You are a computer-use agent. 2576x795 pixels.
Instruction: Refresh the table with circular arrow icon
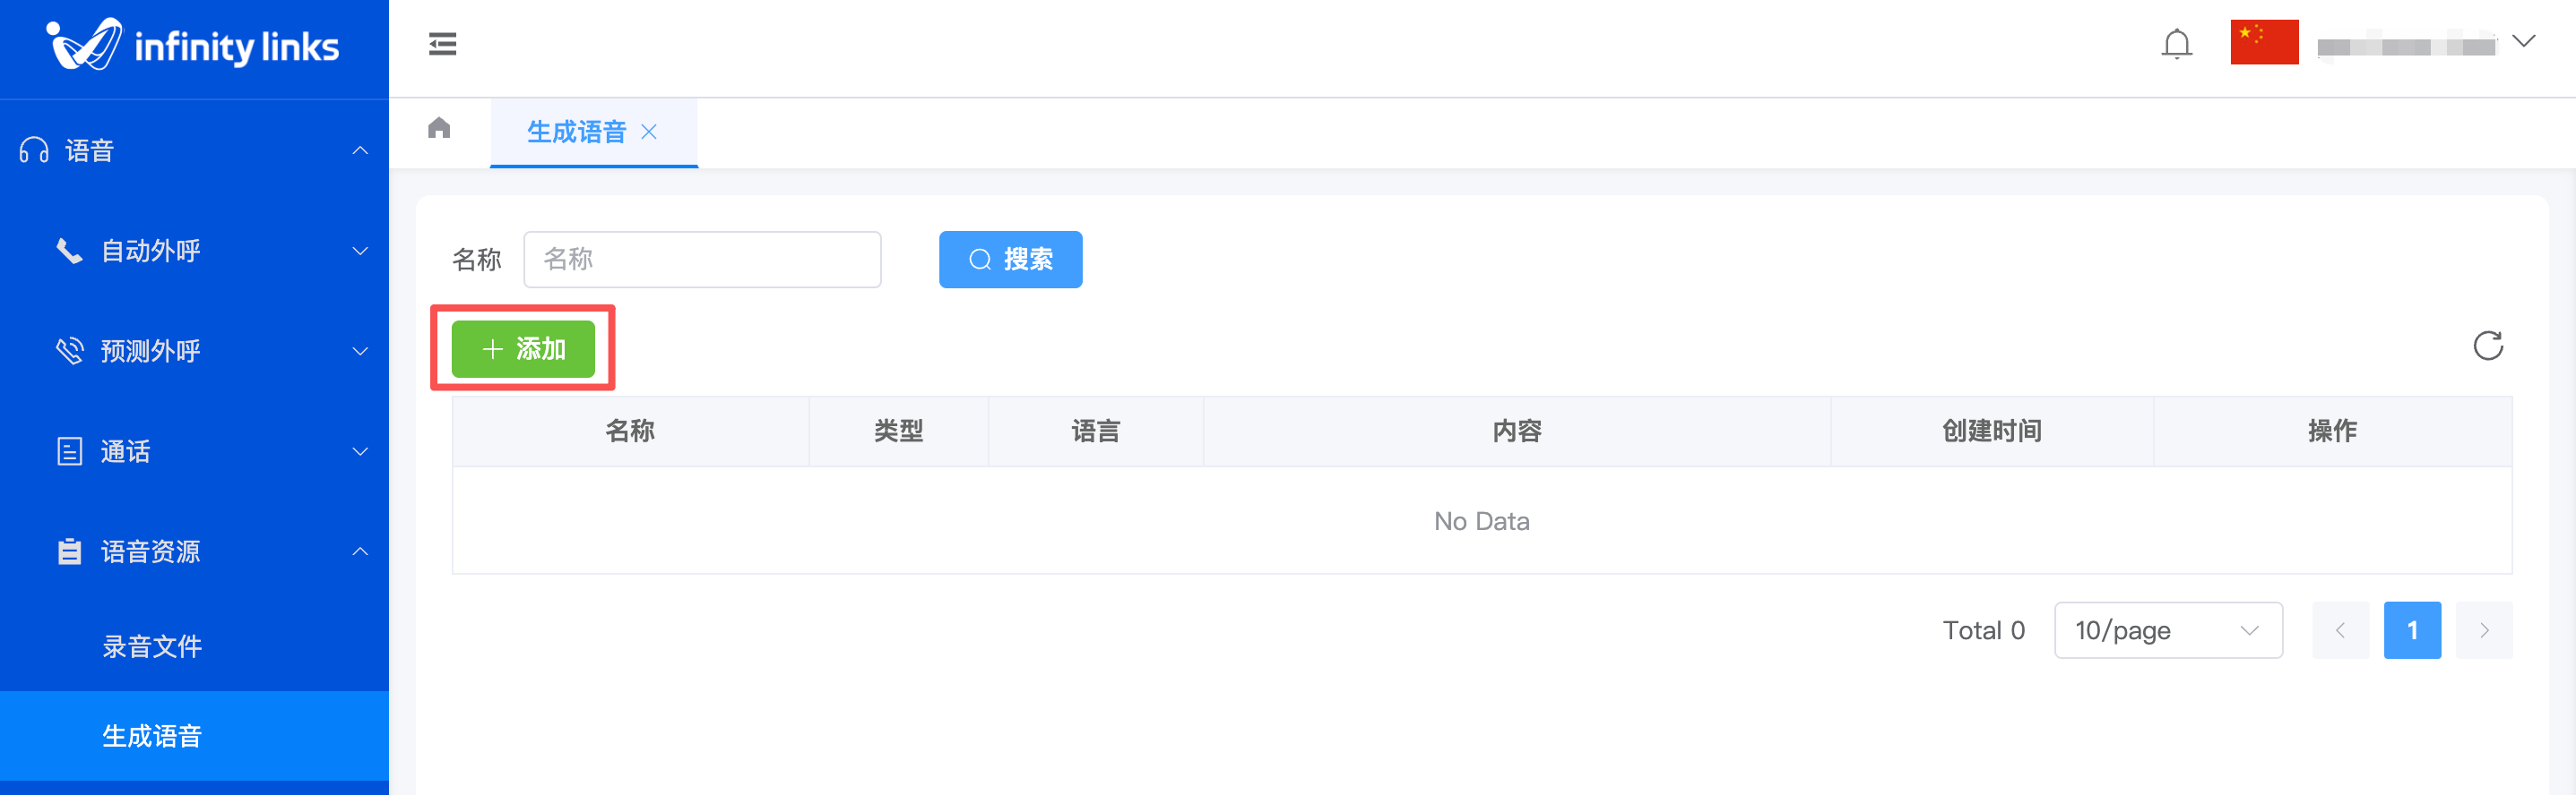[x=2487, y=346]
